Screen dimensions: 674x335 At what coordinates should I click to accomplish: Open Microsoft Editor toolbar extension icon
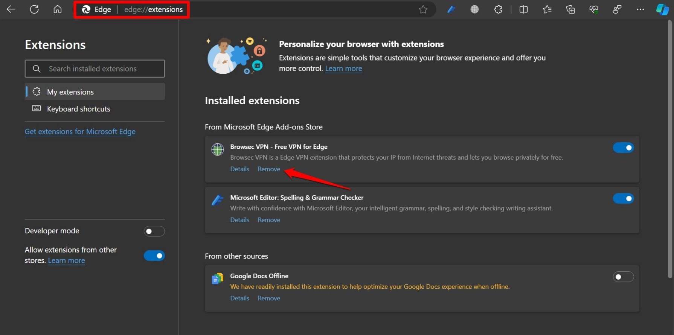point(451,9)
